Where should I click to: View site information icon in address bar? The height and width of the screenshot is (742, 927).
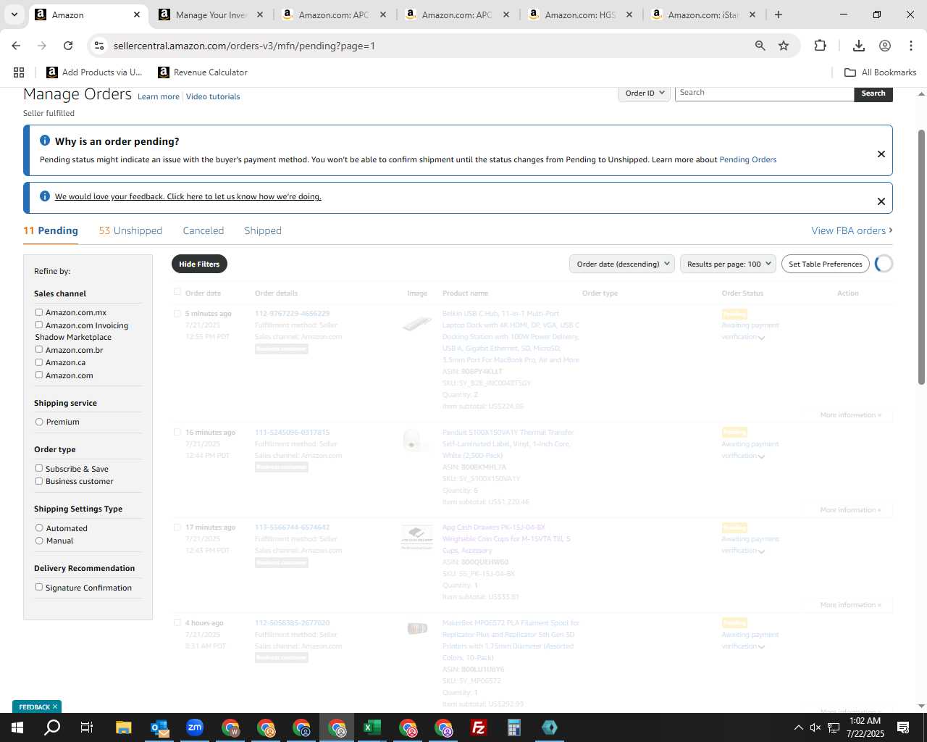point(99,46)
